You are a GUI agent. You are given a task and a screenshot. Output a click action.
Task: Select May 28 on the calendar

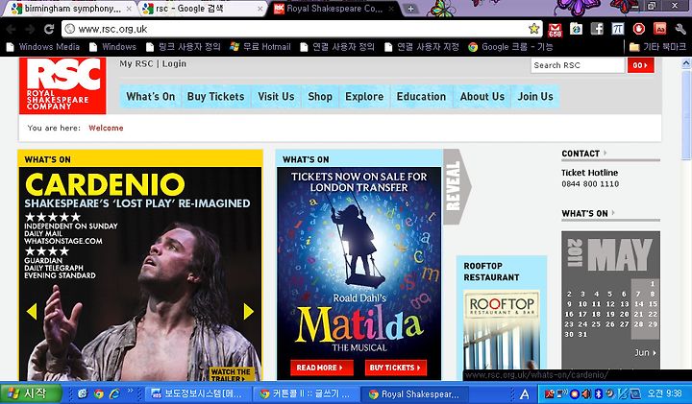tap(638, 324)
